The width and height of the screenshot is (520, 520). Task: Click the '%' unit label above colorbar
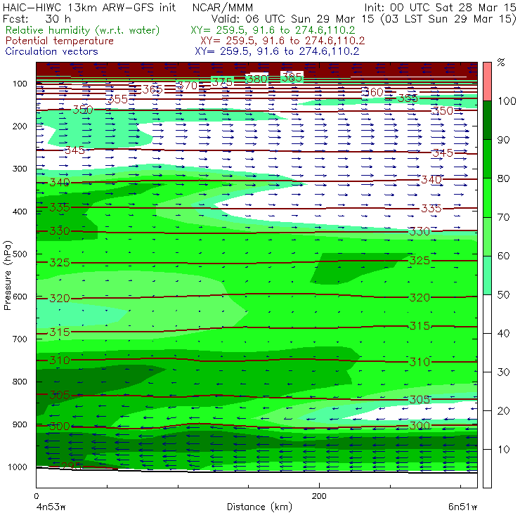pyautogui.click(x=501, y=63)
